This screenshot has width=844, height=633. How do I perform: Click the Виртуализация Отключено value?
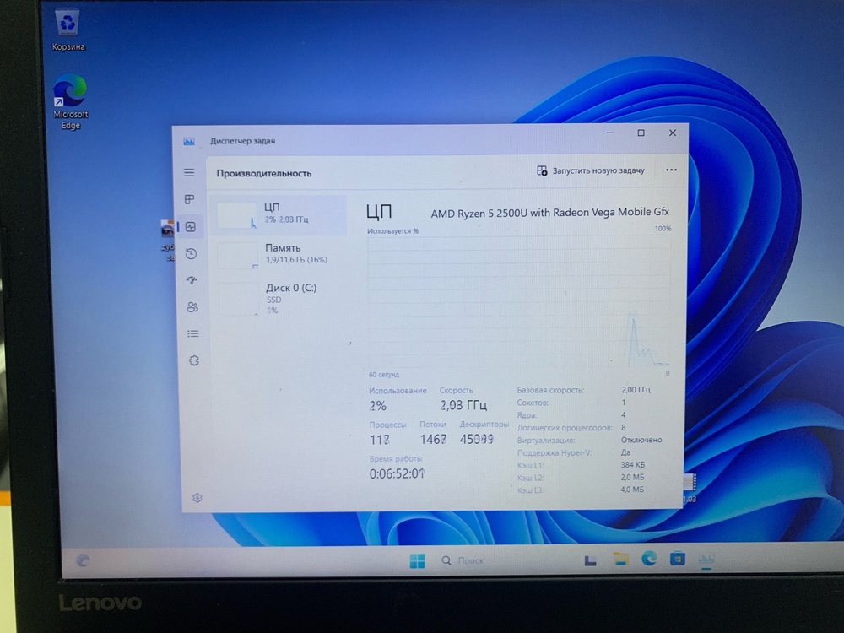pos(641,440)
